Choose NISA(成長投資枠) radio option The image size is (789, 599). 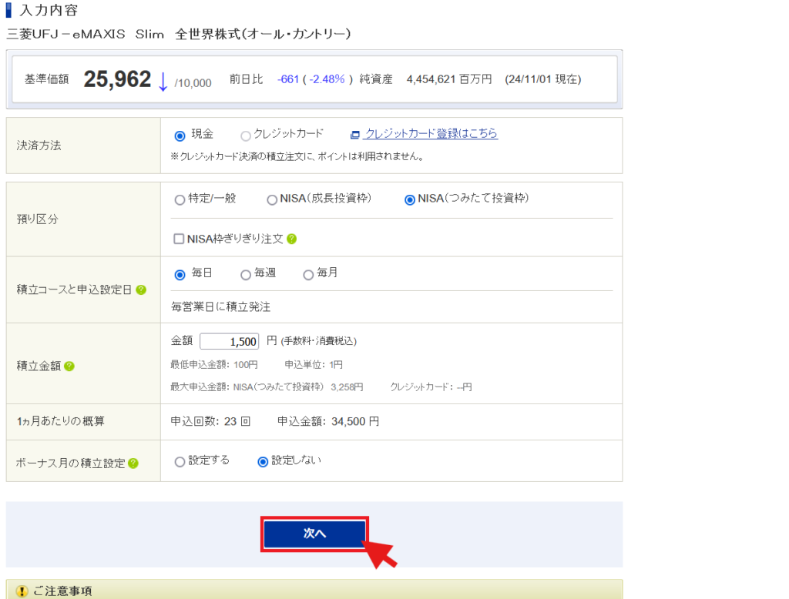coord(272,199)
